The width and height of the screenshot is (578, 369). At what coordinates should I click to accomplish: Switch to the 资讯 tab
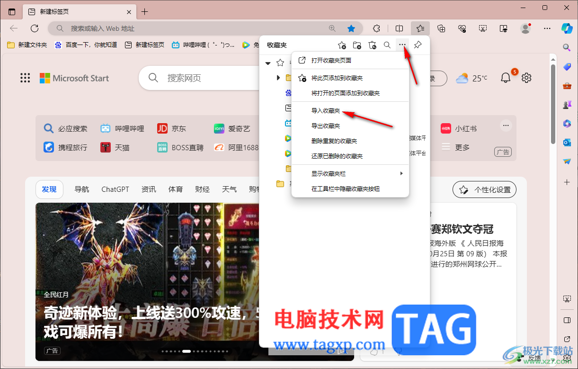149,189
